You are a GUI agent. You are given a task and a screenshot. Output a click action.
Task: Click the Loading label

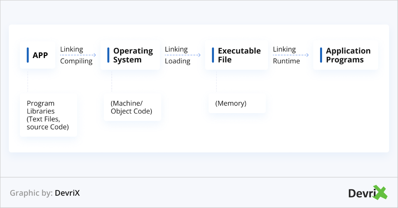[x=177, y=61]
